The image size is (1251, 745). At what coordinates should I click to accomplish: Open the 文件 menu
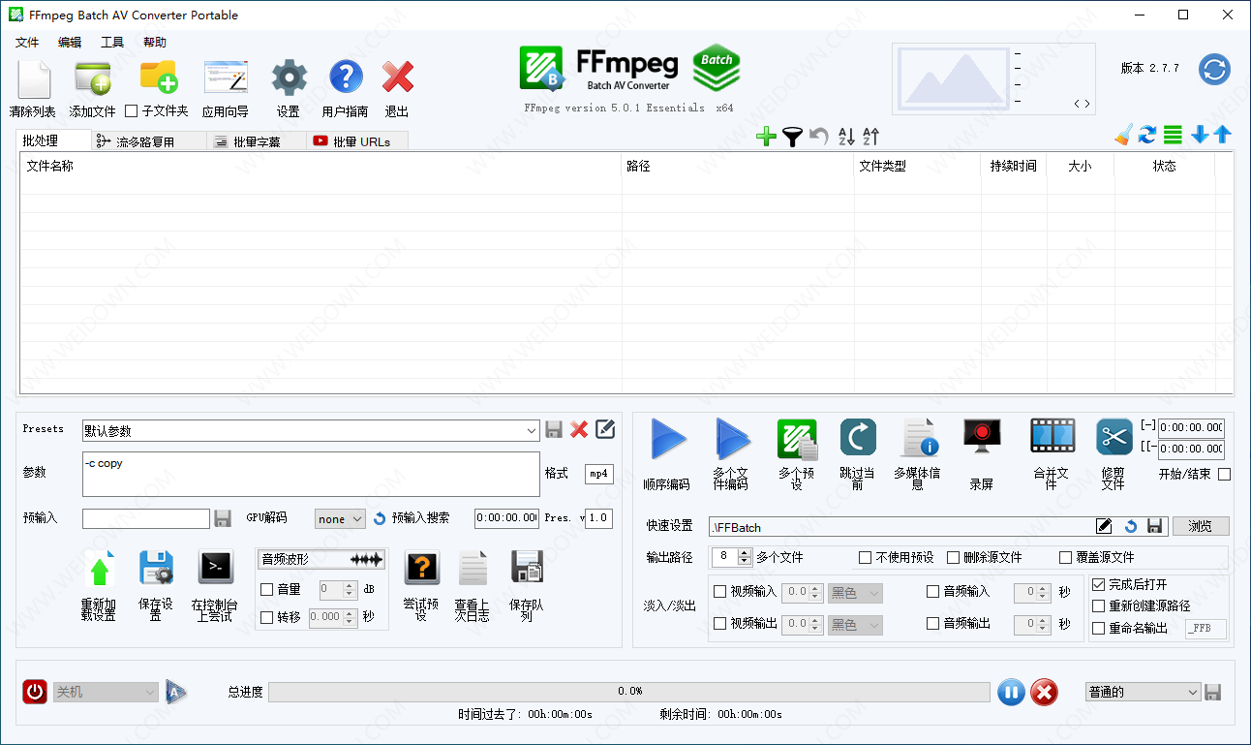click(x=27, y=43)
